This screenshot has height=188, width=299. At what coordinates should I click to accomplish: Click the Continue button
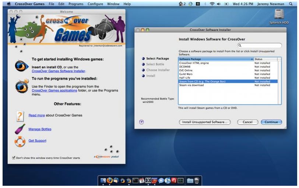(271, 122)
